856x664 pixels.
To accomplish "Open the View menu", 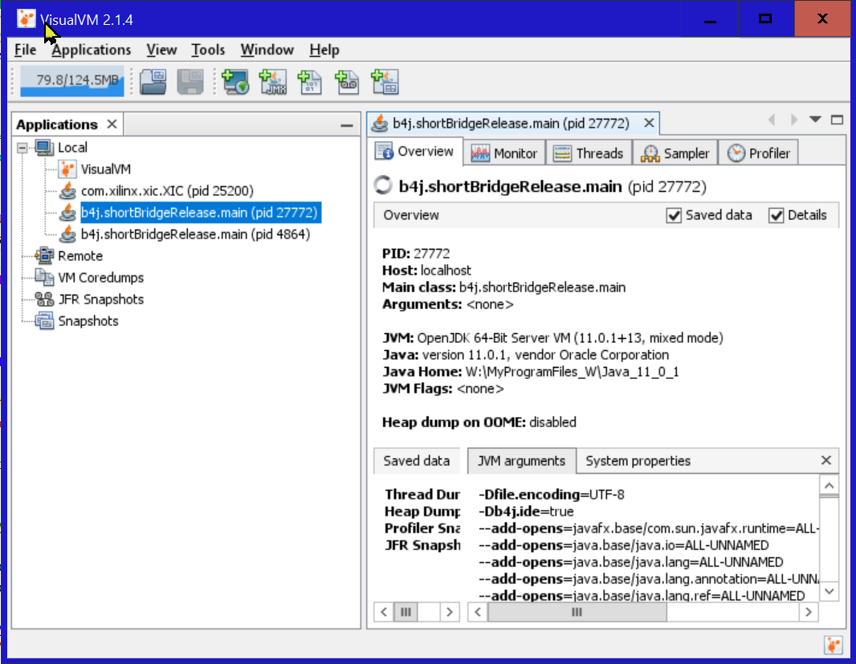I will (x=161, y=50).
